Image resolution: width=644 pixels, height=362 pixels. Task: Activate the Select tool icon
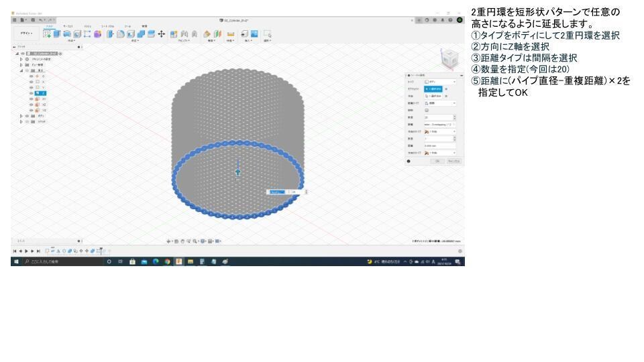[x=268, y=34]
